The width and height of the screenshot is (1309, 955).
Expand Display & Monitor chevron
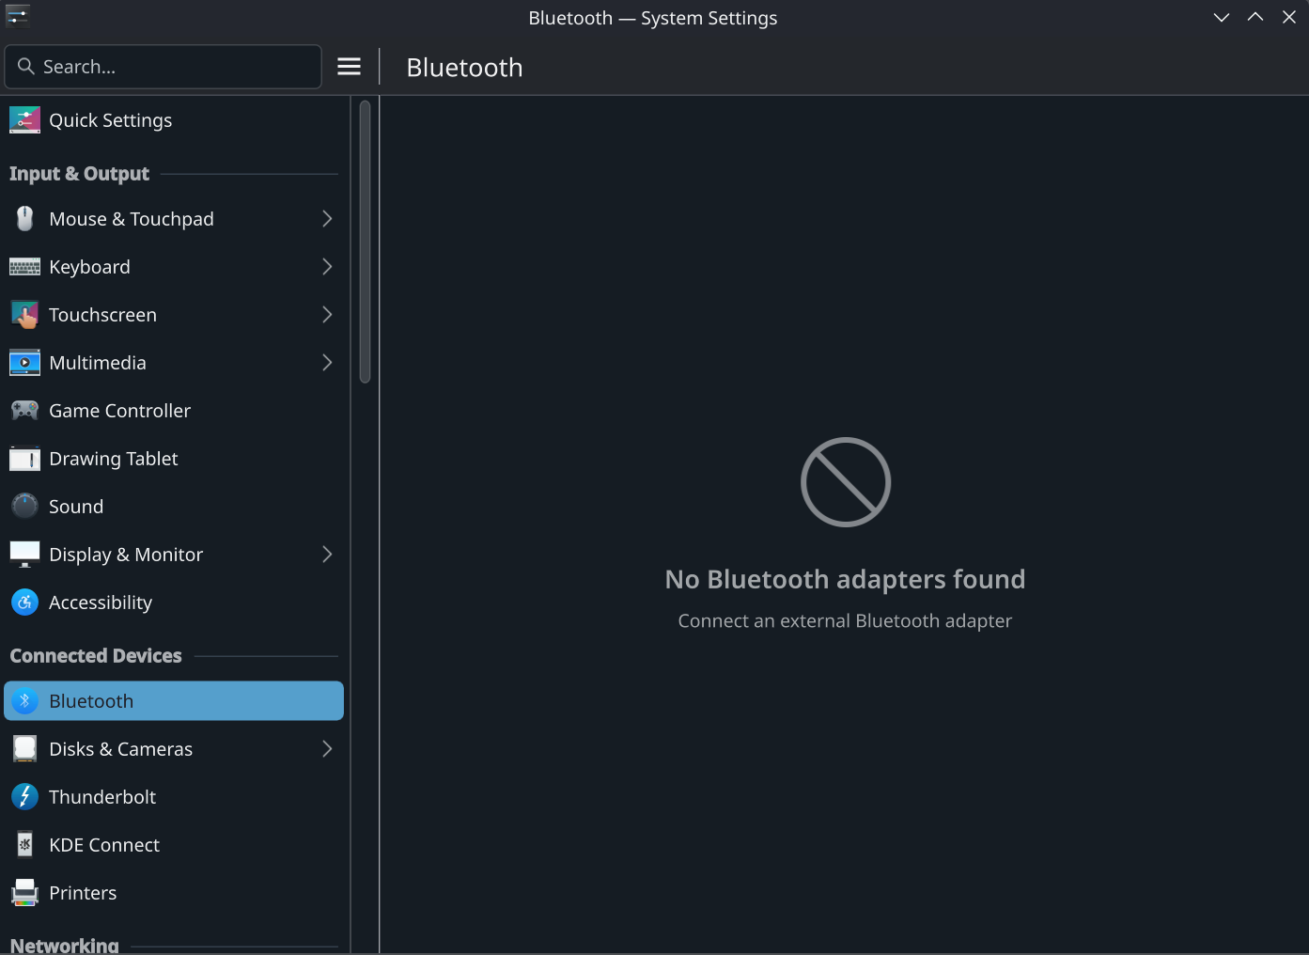click(x=327, y=555)
